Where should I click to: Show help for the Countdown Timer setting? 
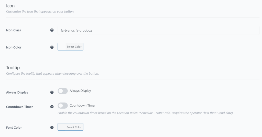click(52, 107)
